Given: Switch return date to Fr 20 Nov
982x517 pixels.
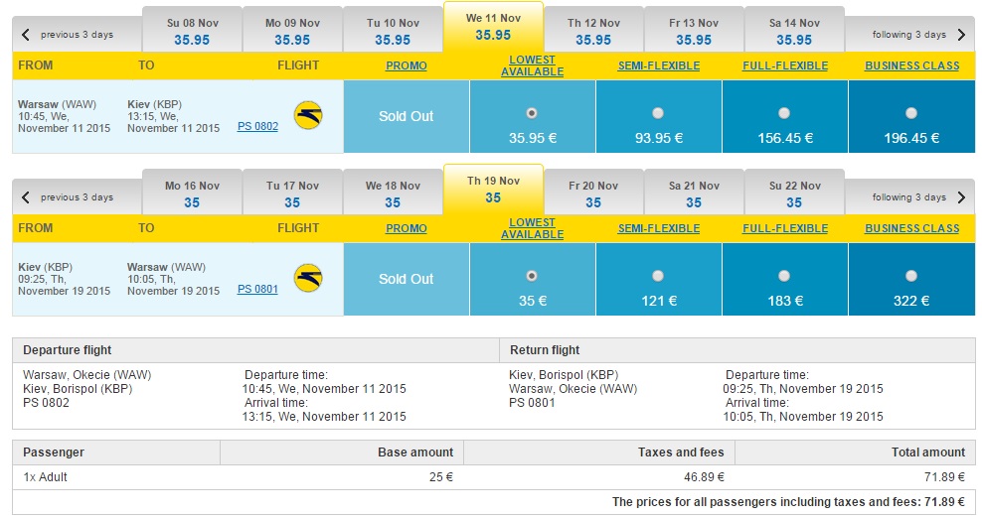Looking at the screenshot, I should pos(593,194).
